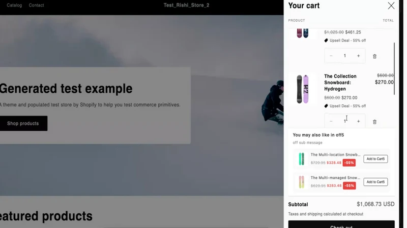Open The Multi-location Snowb... product title
The width and height of the screenshot is (407, 228).
point(335,155)
